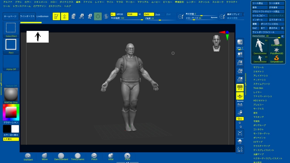Select the PolyMesh3D star tool
Screen dimensions: 290x163
pyautogui.click(x=276, y=51)
